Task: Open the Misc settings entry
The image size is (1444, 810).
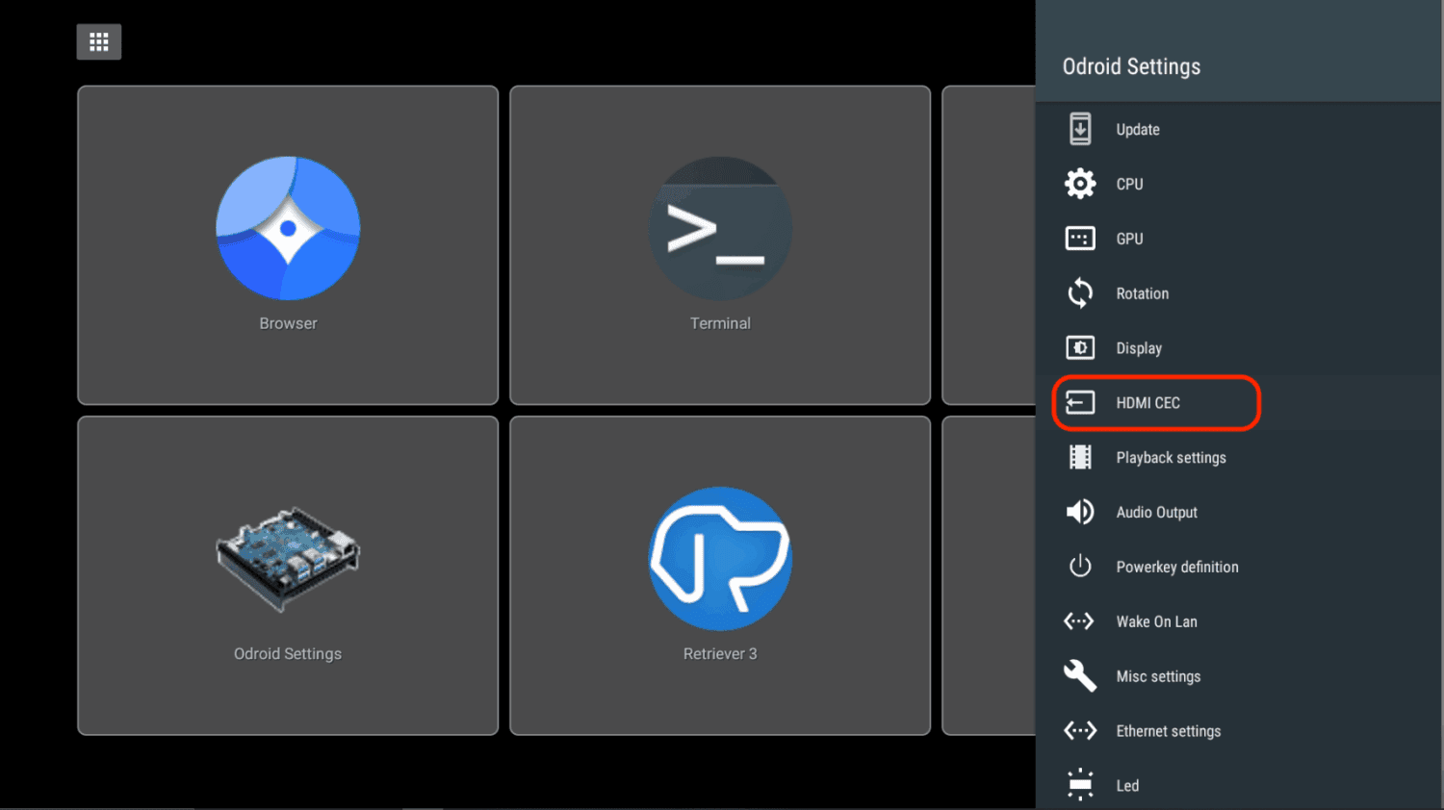Action: pyautogui.click(x=1240, y=676)
